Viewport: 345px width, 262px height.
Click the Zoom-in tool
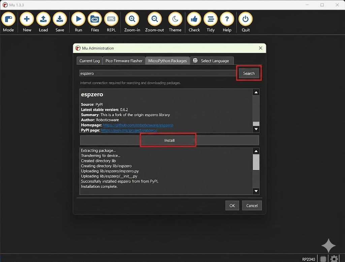tap(132, 22)
